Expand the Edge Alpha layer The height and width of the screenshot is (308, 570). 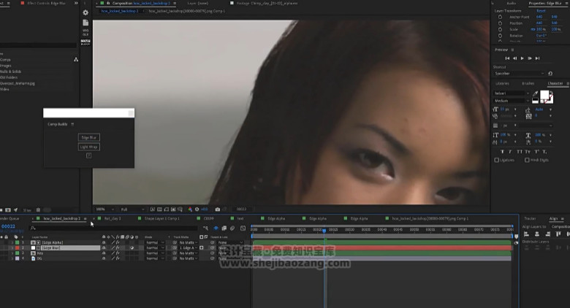pos(12,242)
